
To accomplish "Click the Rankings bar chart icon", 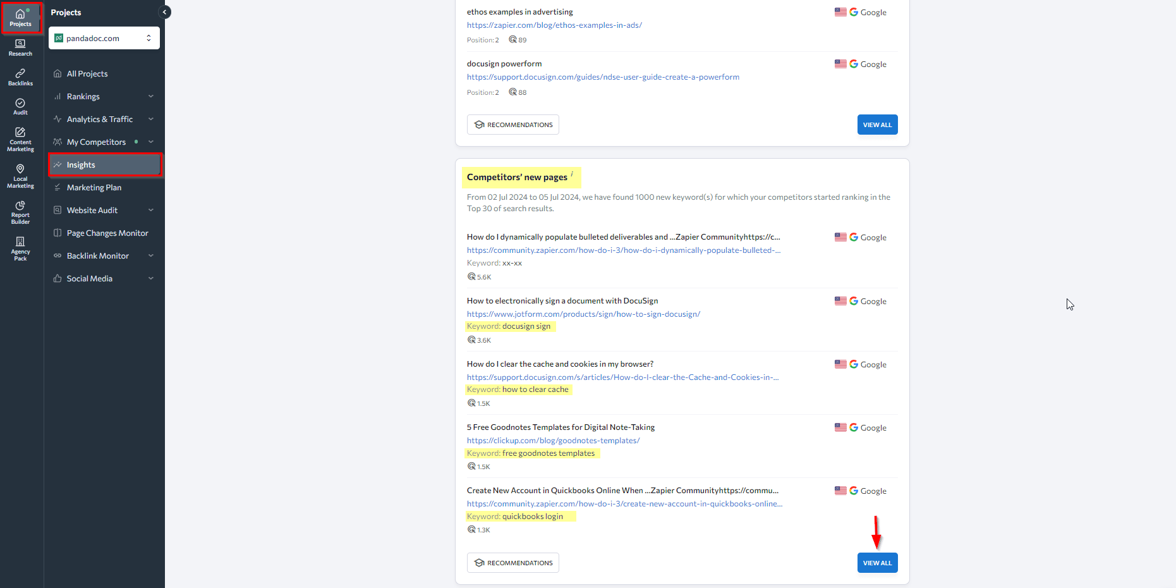I will pos(58,96).
